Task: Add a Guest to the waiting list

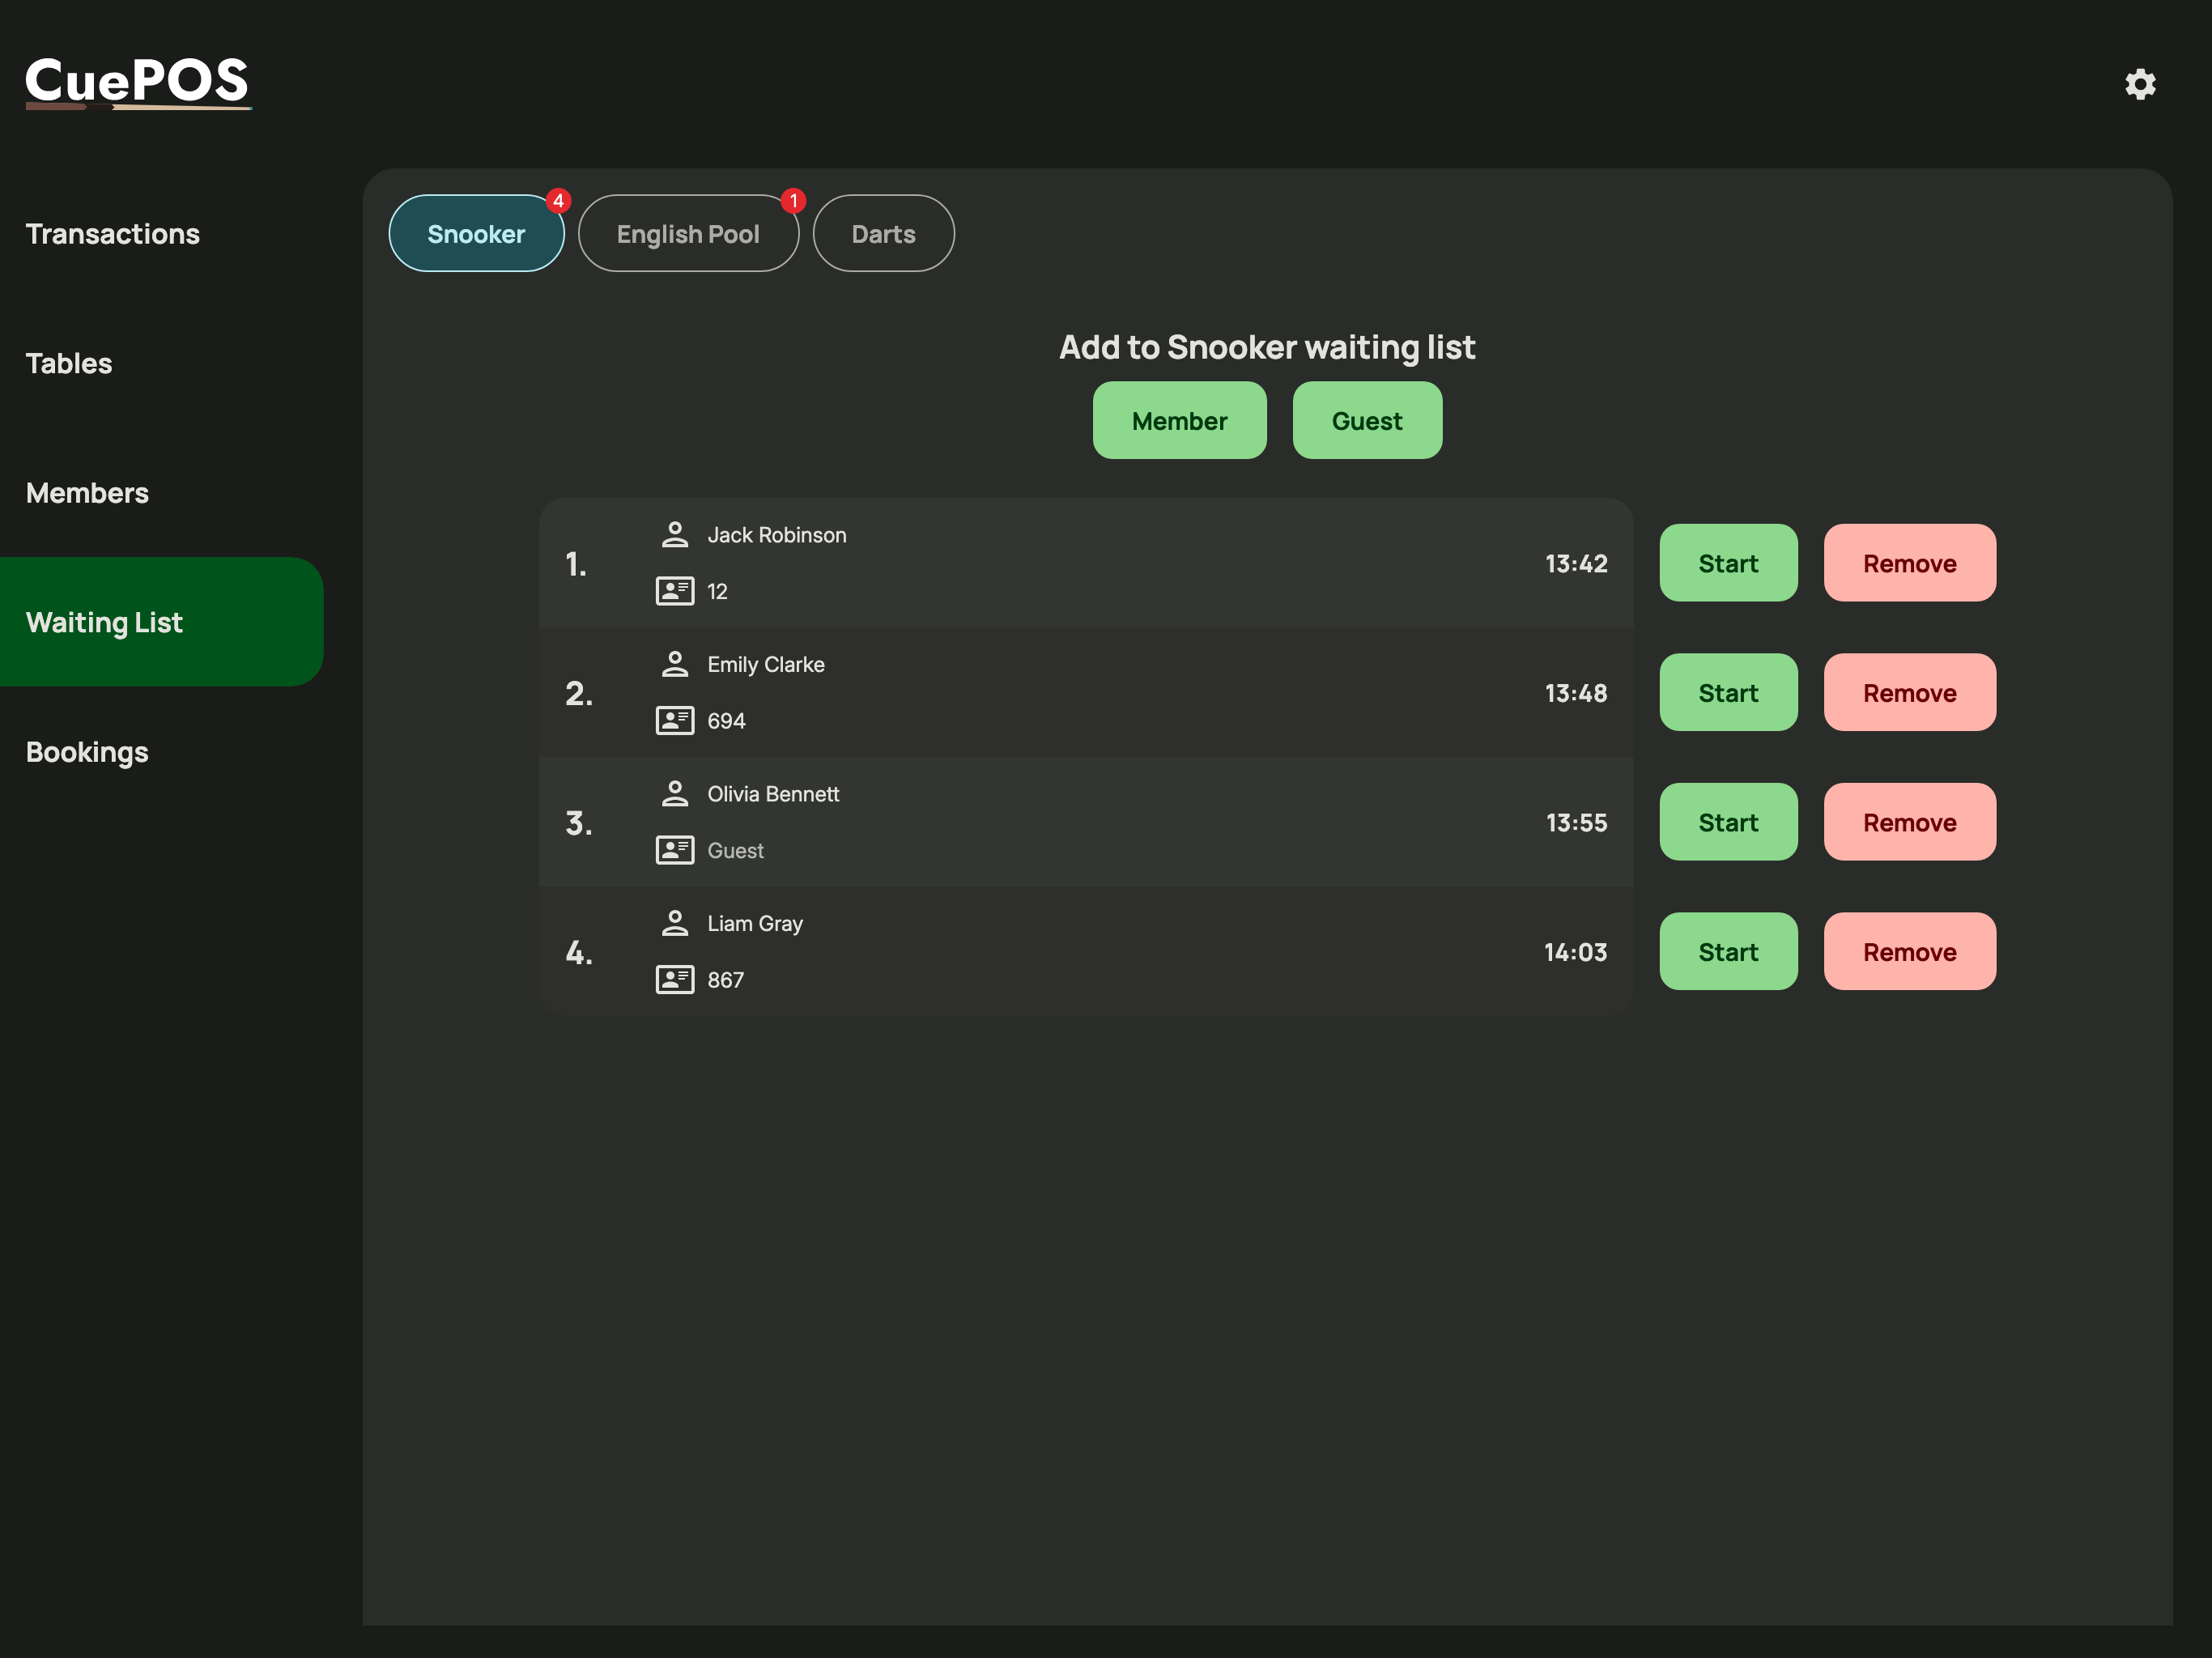Action: [x=1367, y=421]
